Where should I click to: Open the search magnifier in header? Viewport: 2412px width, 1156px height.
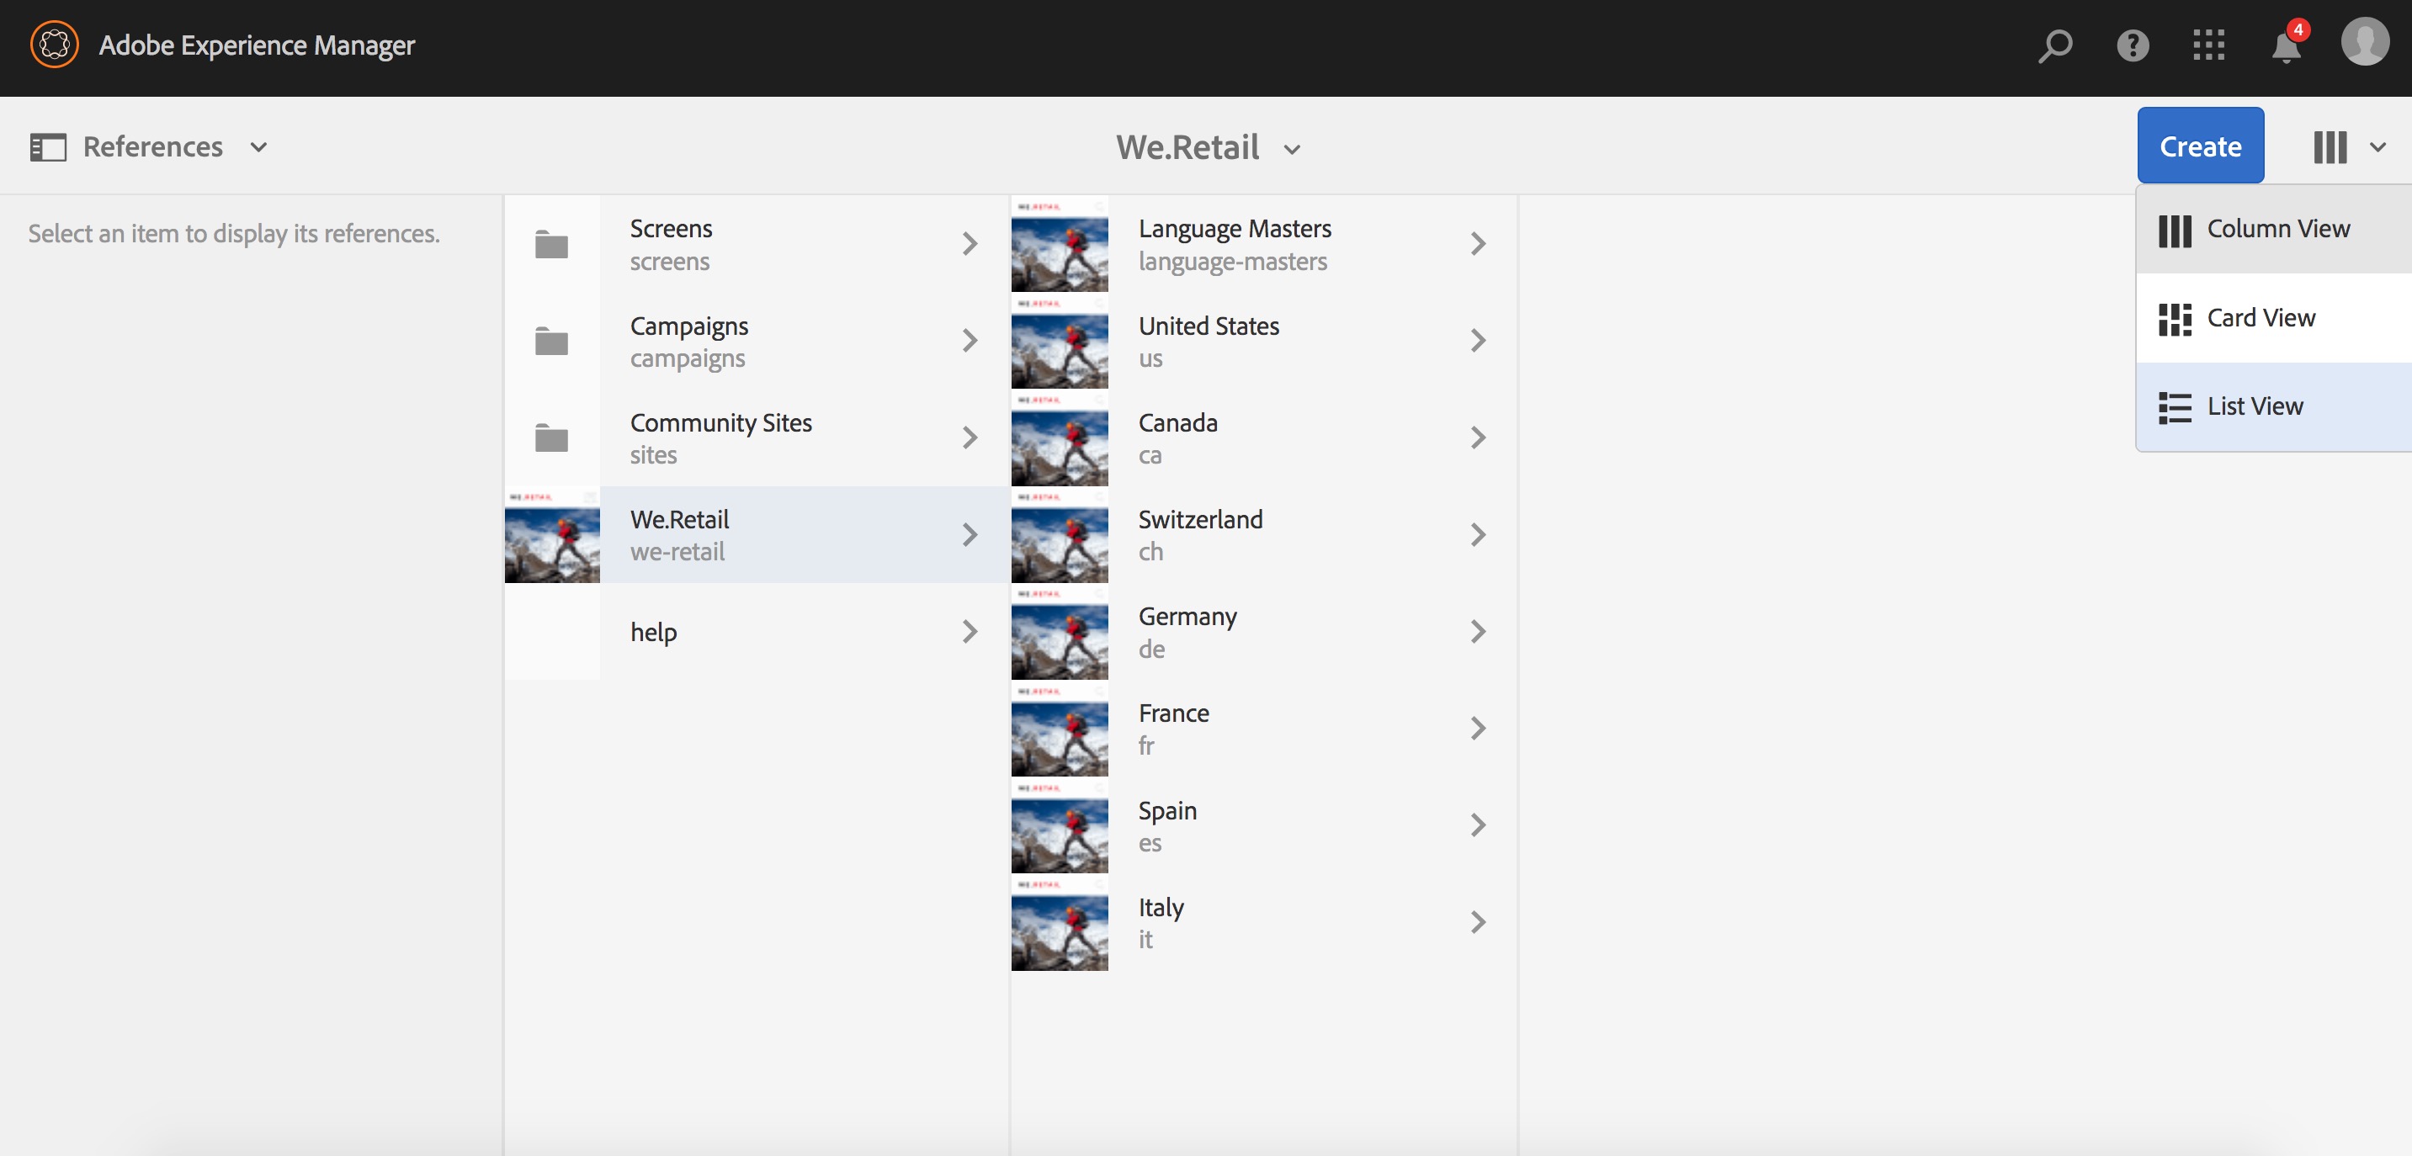2054,45
